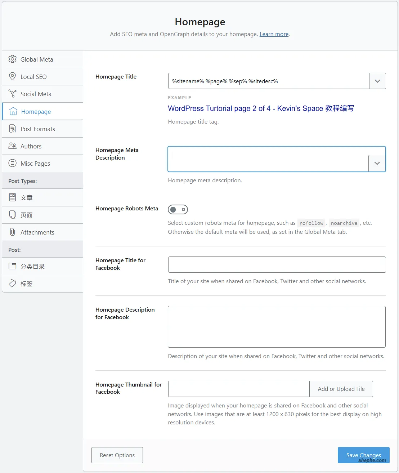Image resolution: width=399 pixels, height=473 pixels.
Task: Open the Homepage Meta Description variables dropdown
Action: coord(377,163)
